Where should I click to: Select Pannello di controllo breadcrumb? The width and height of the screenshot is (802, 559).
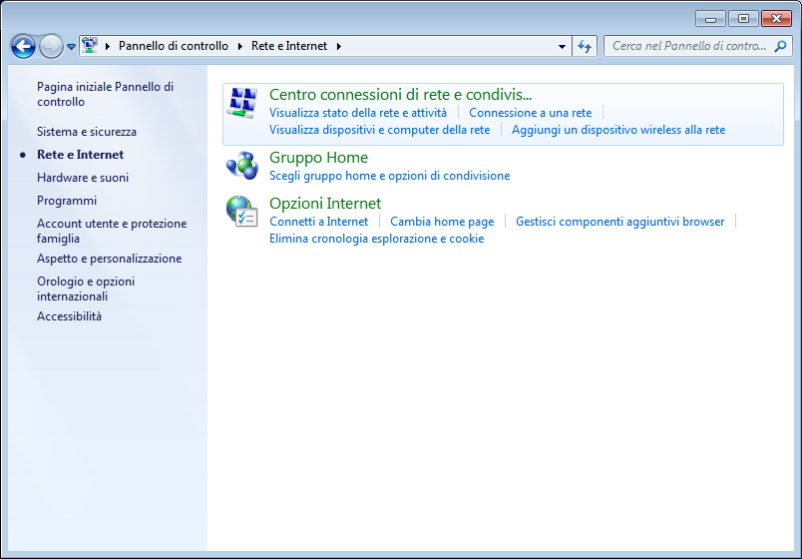coord(174,46)
